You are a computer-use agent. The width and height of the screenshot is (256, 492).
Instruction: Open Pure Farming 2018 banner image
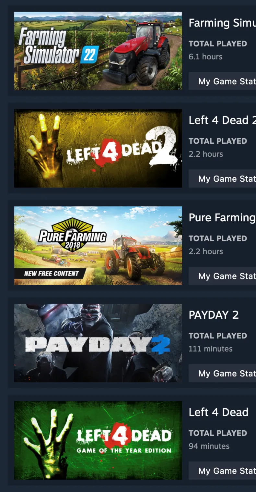tap(98, 246)
